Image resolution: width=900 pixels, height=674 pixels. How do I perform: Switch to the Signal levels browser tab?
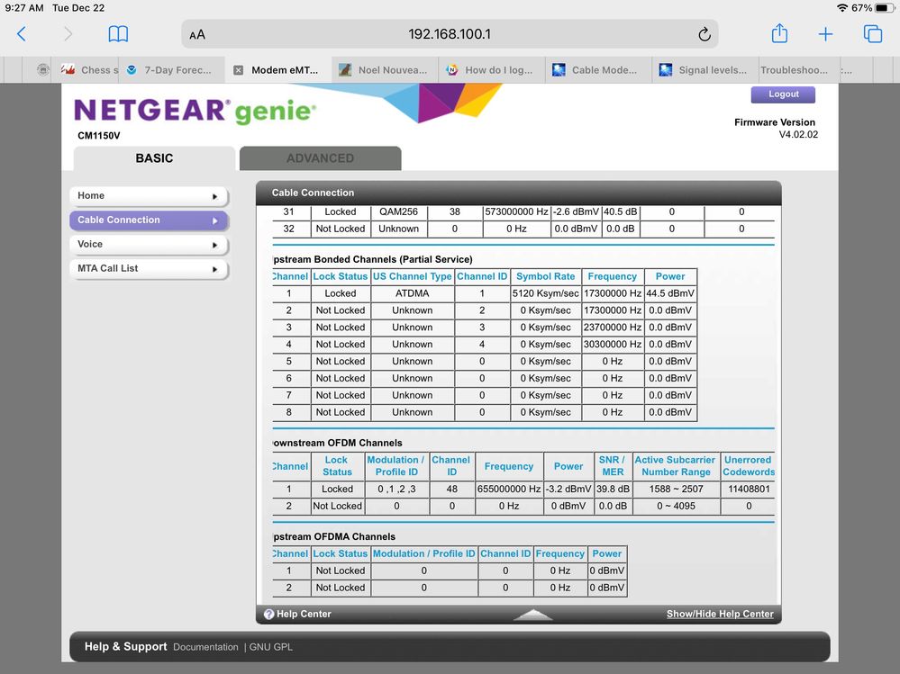pyautogui.click(x=705, y=70)
